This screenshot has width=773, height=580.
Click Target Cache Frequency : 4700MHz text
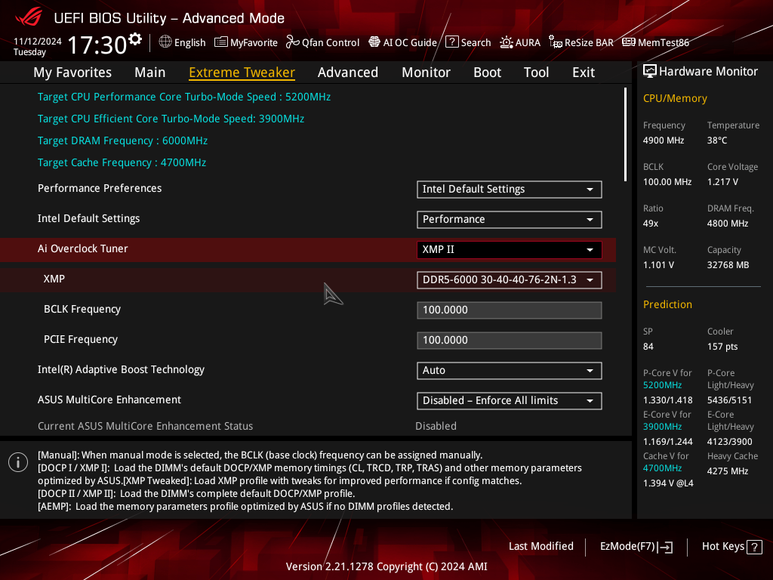(x=122, y=162)
